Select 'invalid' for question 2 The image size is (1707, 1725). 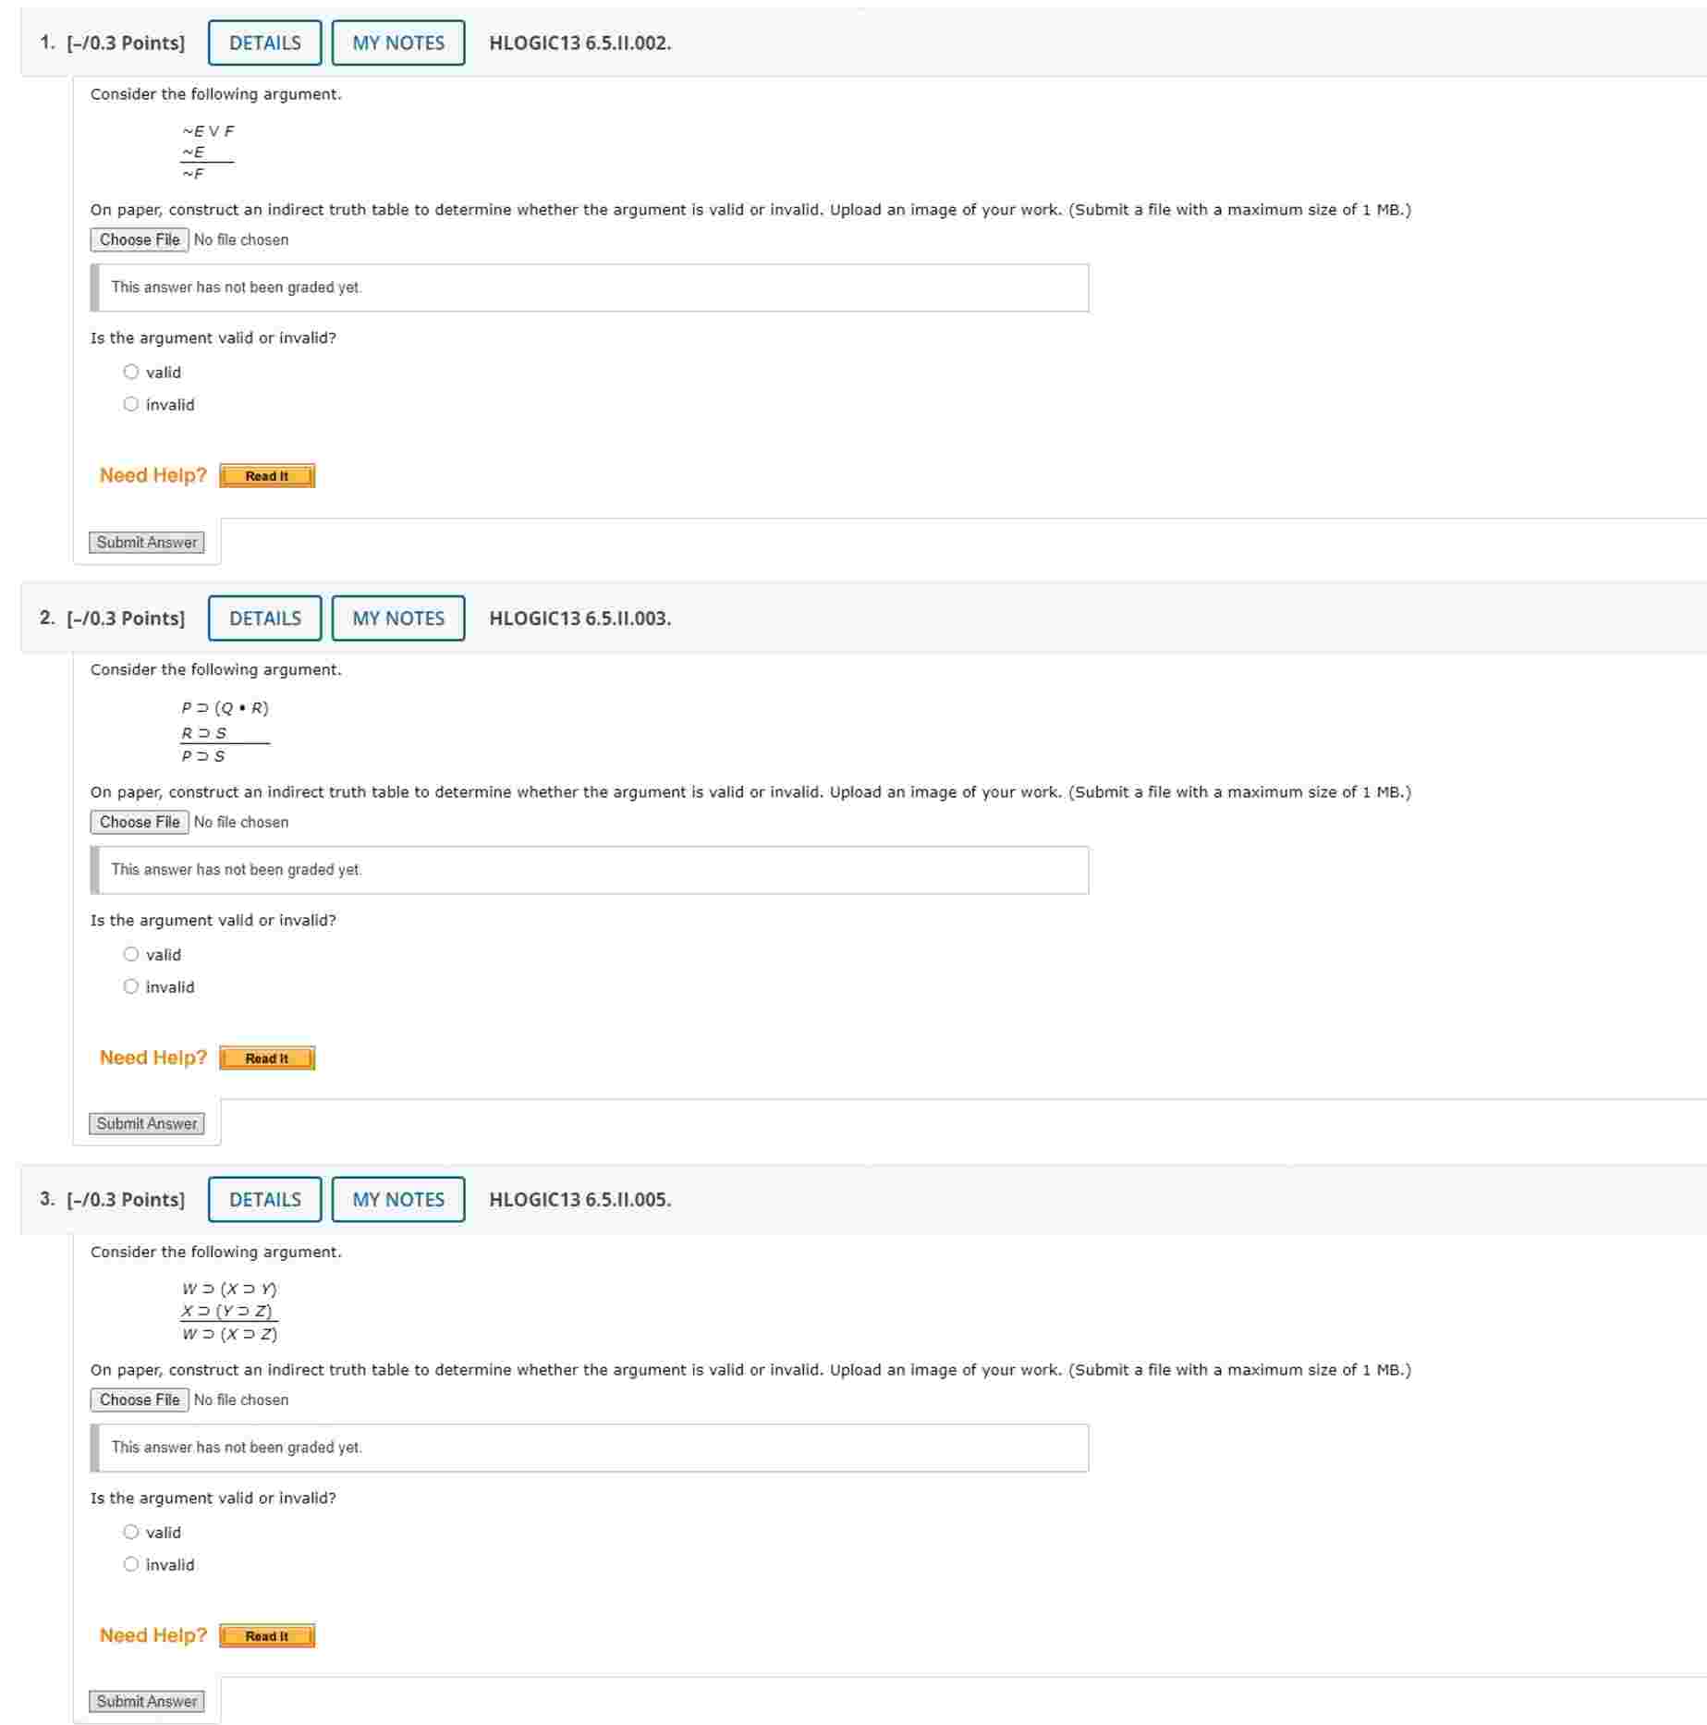[131, 986]
